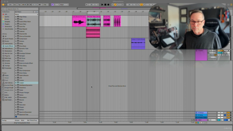The image size is (233, 131).
Task: Open the Main track 1/2 output dropdown
Action: (212, 120)
